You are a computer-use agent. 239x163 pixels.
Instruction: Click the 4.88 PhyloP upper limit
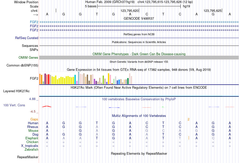32,99
